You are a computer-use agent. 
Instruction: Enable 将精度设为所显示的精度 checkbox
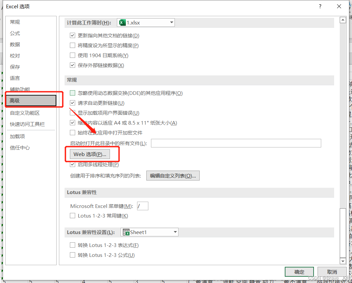click(x=73, y=45)
